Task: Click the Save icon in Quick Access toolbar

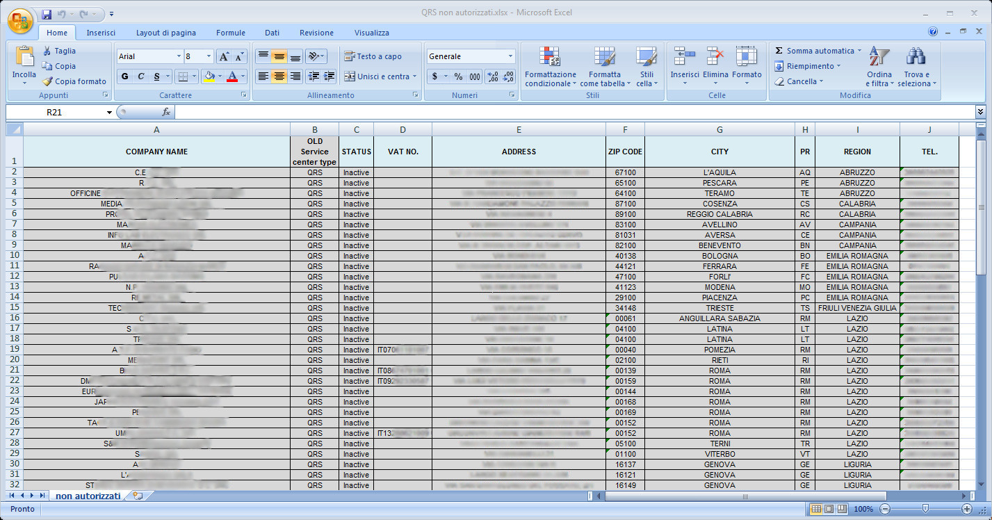Action: click(47, 14)
